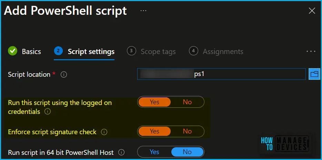This screenshot has width=322, height=160.
Task: Expand the overflow ellipsis after Assignments tab
Action: [x=311, y=51]
